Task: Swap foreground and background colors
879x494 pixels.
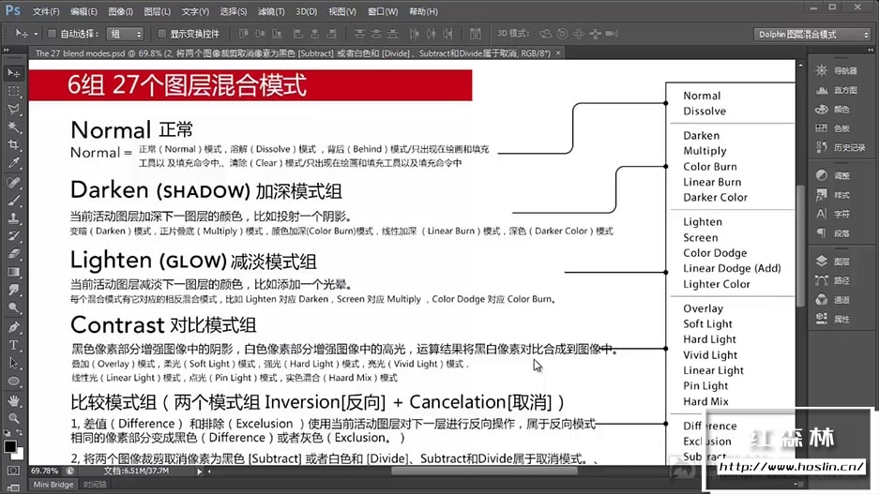Action: pyautogui.click(x=20, y=432)
